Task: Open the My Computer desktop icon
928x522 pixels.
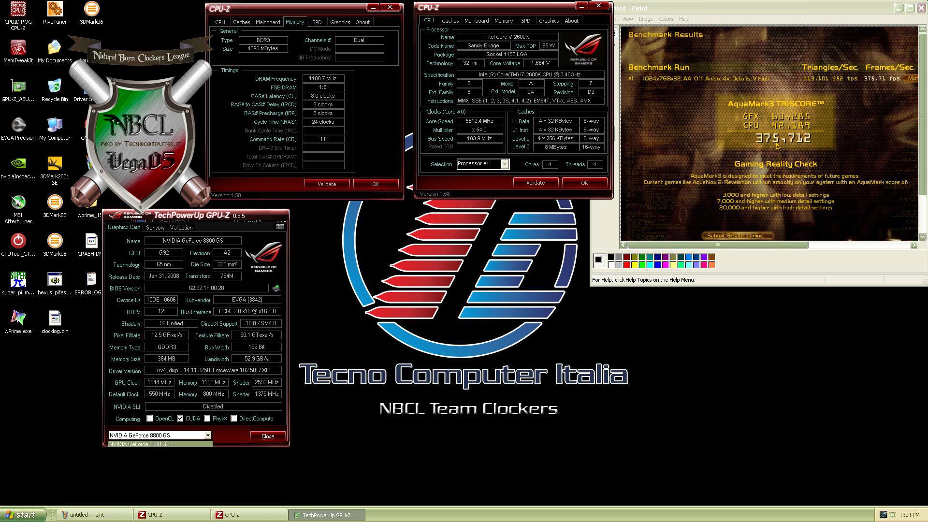Action: click(55, 129)
